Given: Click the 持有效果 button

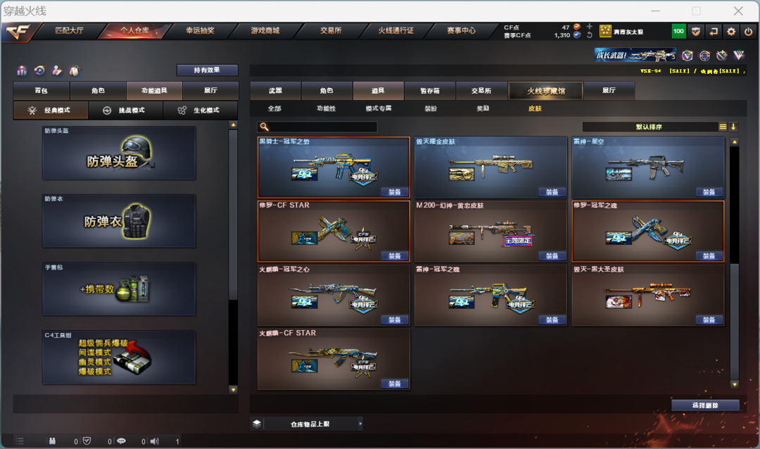Looking at the screenshot, I should (207, 70).
